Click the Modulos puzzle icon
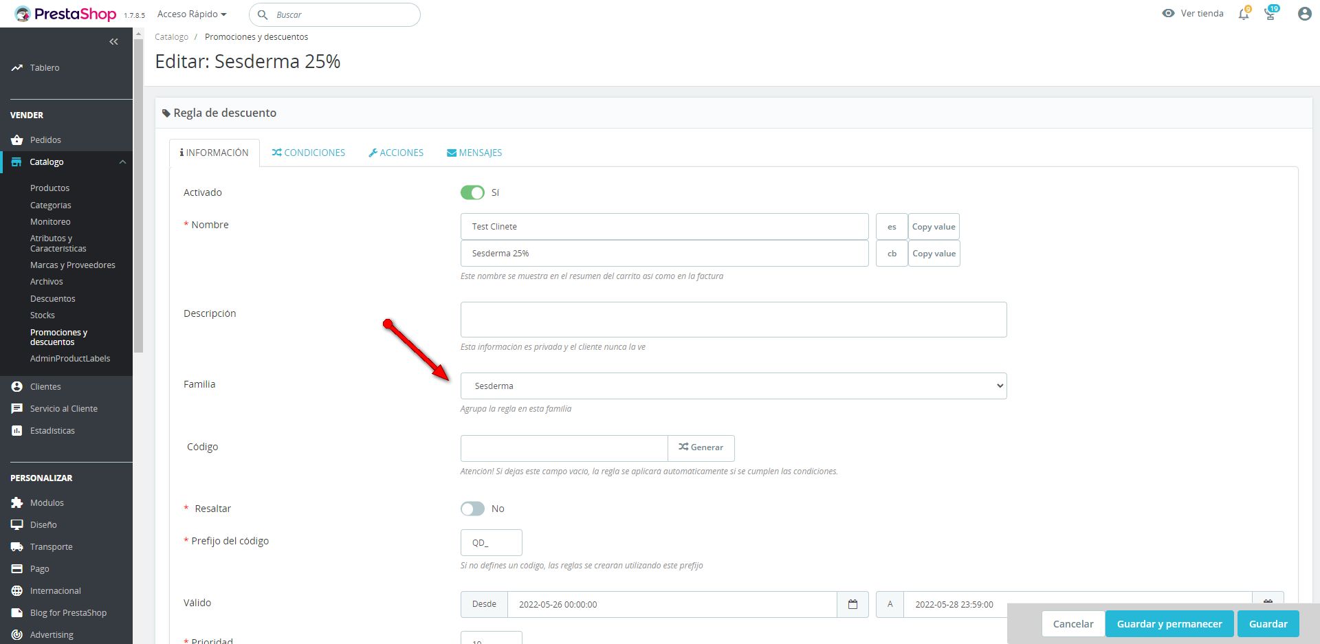 (17, 503)
